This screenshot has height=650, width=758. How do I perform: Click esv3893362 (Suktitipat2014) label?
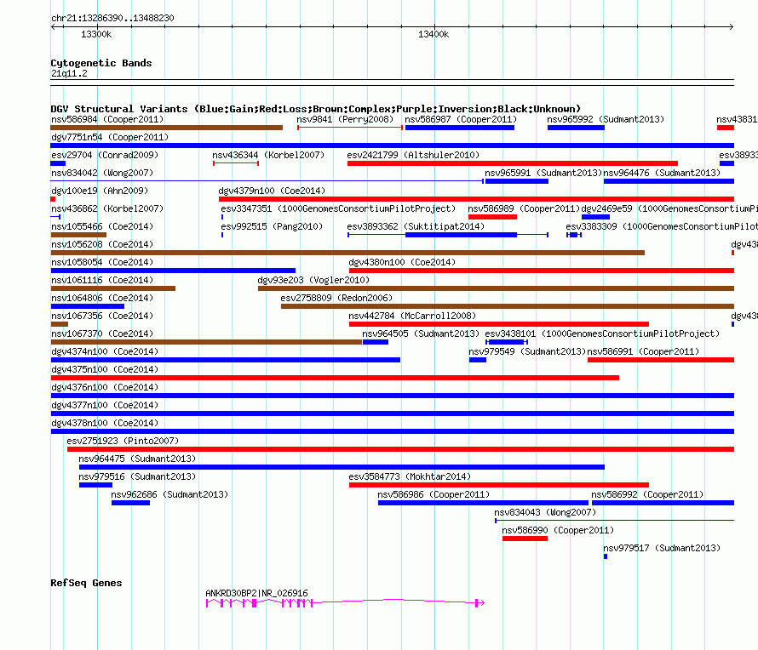coord(416,226)
